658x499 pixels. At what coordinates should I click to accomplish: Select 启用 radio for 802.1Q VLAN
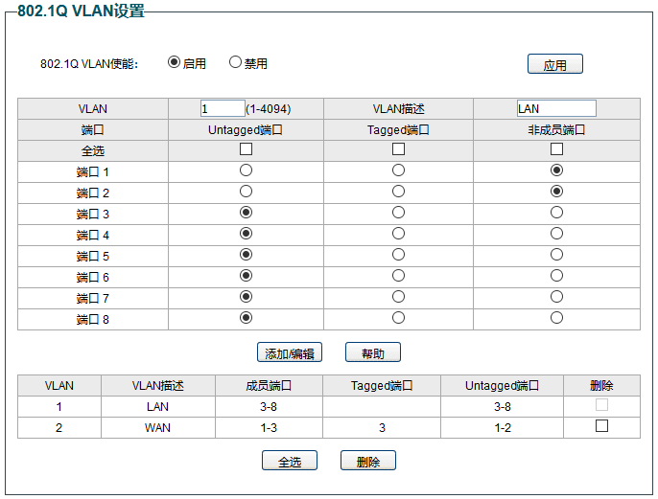pos(174,62)
